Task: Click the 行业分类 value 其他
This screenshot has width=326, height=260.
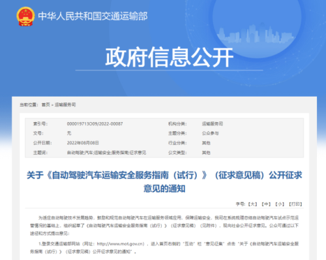Action: pos(206,143)
